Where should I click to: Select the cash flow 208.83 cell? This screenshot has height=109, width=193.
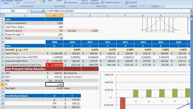click(90, 53)
